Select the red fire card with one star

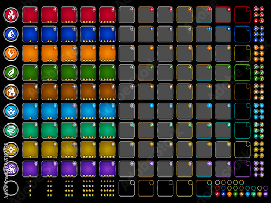[x=30, y=15]
